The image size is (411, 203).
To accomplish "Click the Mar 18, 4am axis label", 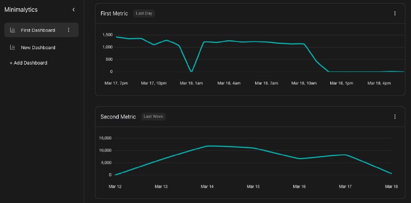I will (x=229, y=83).
